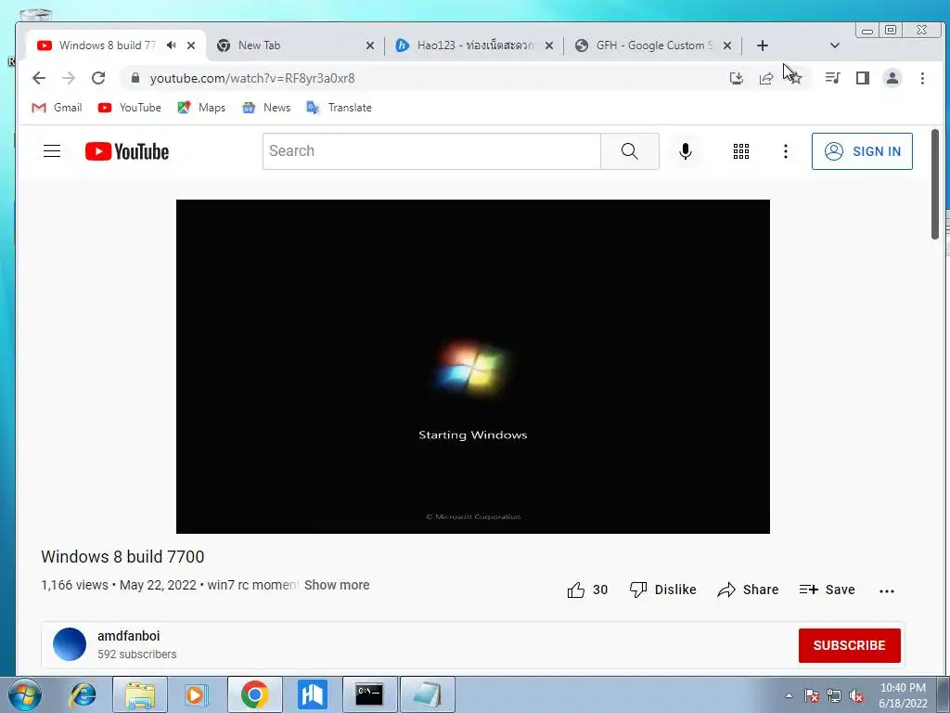View site security lock info
The height and width of the screenshot is (713, 950).
pos(135,78)
